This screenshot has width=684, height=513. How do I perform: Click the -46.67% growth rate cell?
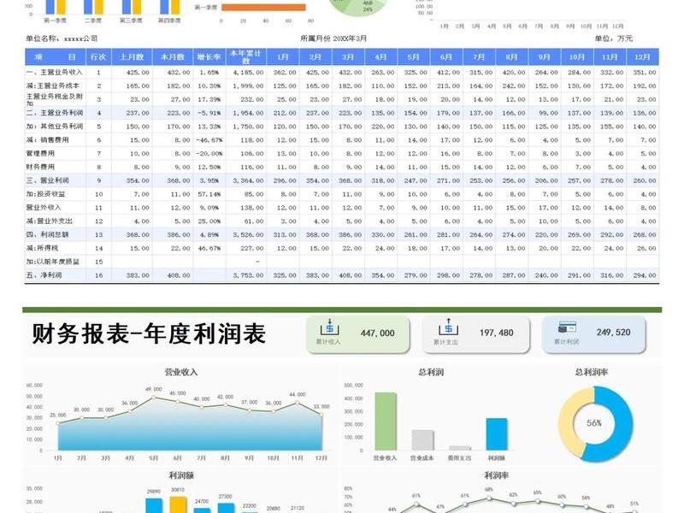tap(209, 140)
